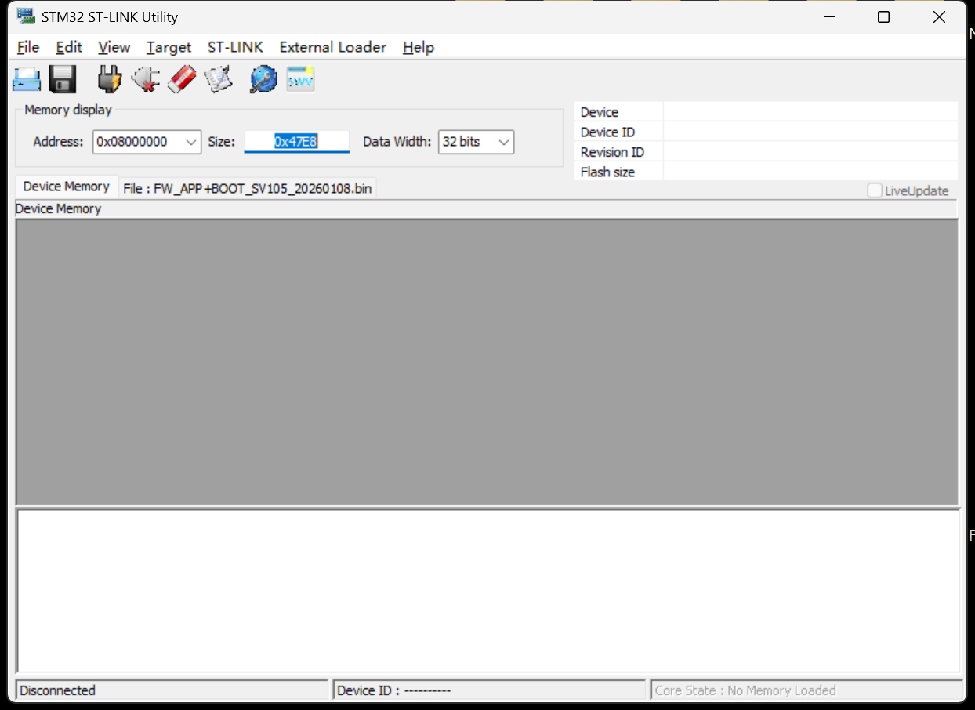Open the Target menu
This screenshot has width=975, height=710.
click(x=169, y=47)
